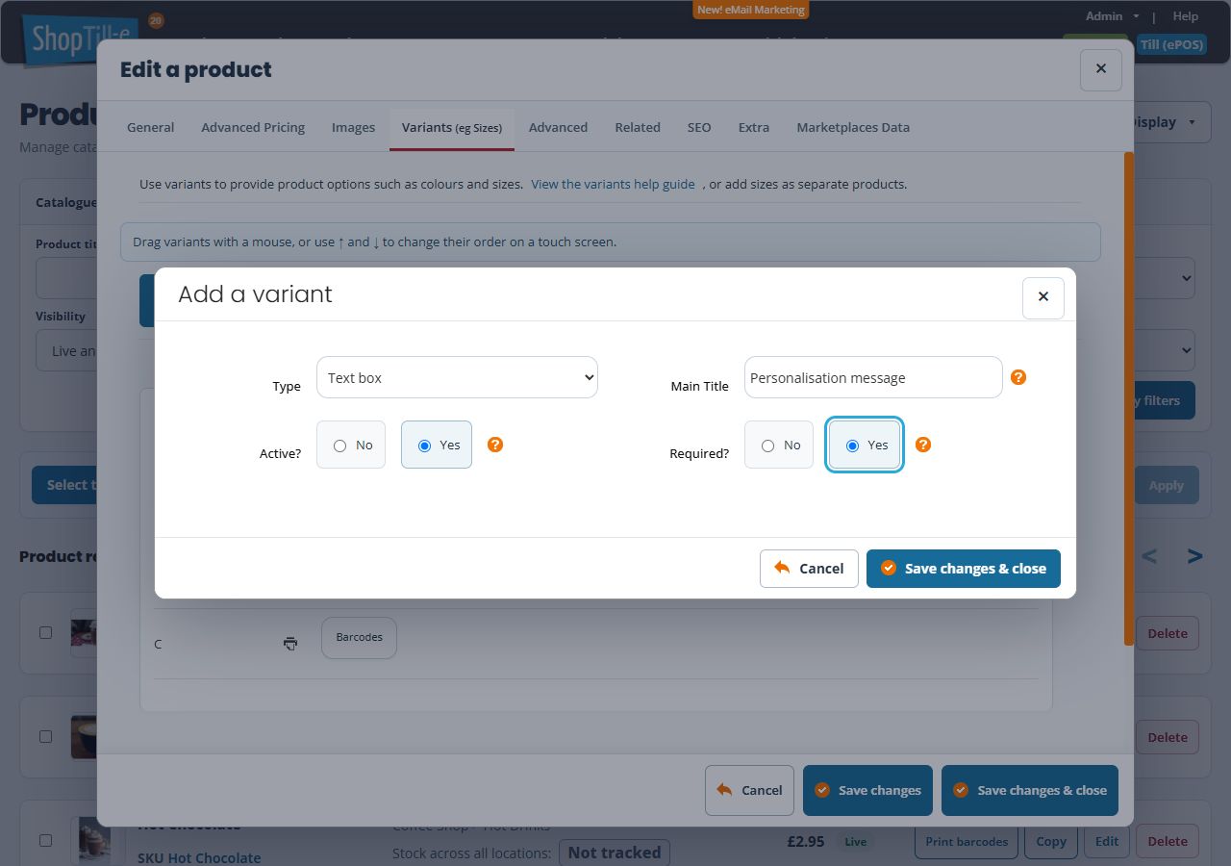Open the Admin menu dropdown
Viewport: 1231px width, 866px height.
point(1112,15)
